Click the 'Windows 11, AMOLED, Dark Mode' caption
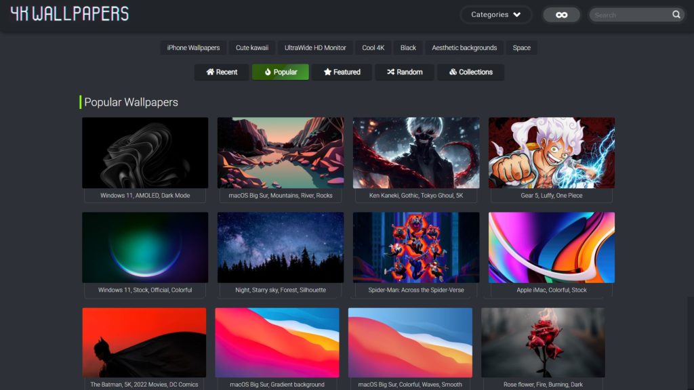Screen dimensions: 694x390 (145, 196)
